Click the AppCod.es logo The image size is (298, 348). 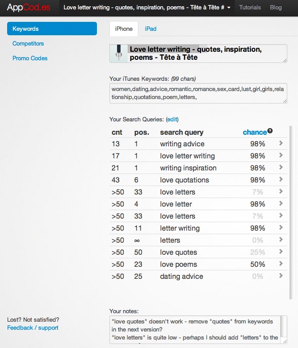(28, 8)
